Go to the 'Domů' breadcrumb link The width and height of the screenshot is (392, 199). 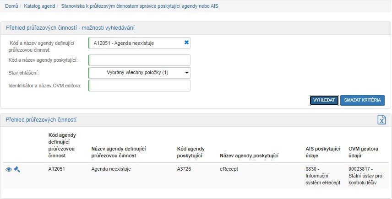(x=11, y=6)
